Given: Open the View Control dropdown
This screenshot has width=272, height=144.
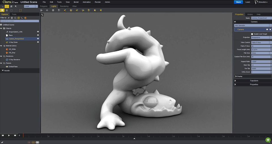Looking at the screenshot, I should click(x=262, y=42).
